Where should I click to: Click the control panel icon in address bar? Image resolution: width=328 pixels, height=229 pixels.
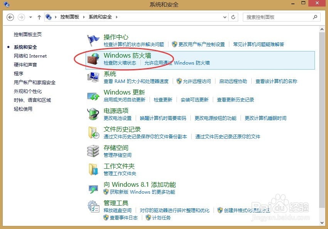49,17
